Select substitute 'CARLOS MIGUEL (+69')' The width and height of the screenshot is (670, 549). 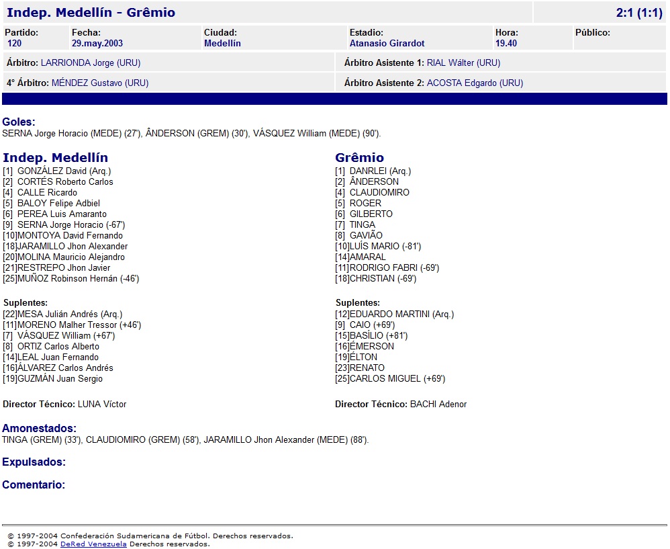coord(397,378)
